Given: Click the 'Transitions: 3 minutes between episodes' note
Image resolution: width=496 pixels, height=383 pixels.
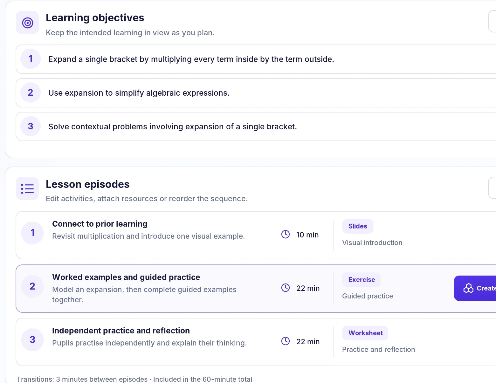Looking at the screenshot, I should click(134, 379).
